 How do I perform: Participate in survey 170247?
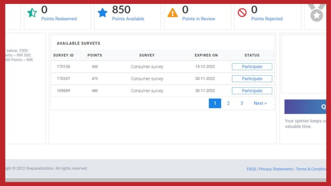point(252,79)
